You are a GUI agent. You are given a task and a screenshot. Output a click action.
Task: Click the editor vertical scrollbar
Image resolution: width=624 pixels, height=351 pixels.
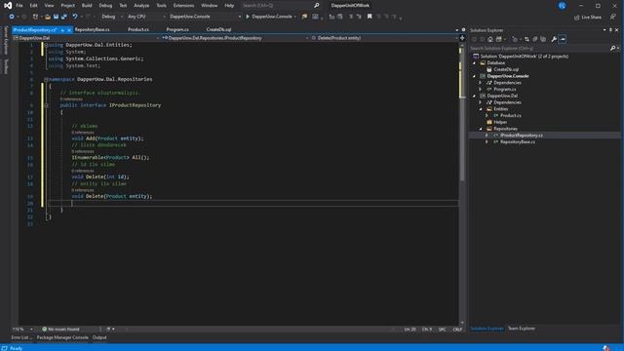[x=462, y=183]
